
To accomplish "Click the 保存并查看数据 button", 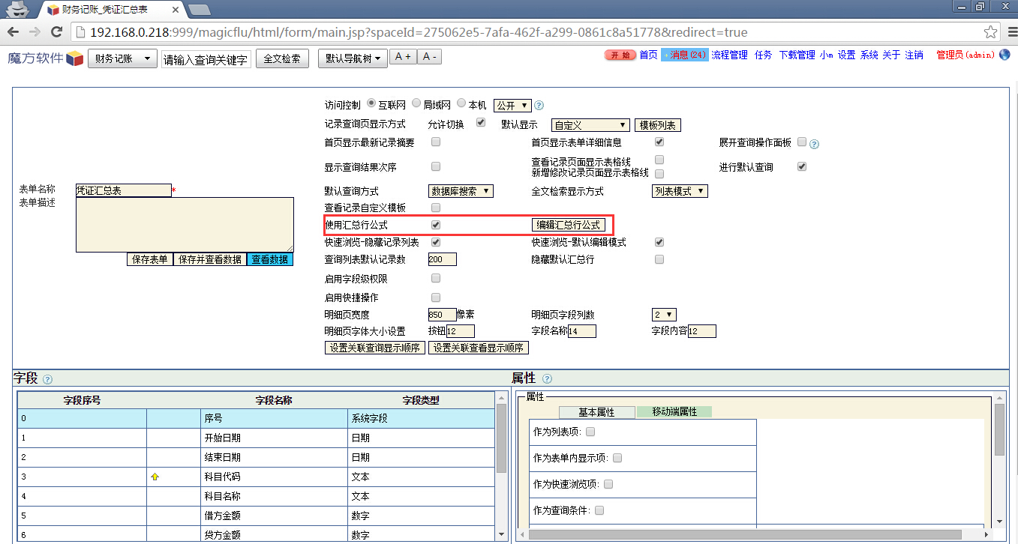I will coord(210,259).
